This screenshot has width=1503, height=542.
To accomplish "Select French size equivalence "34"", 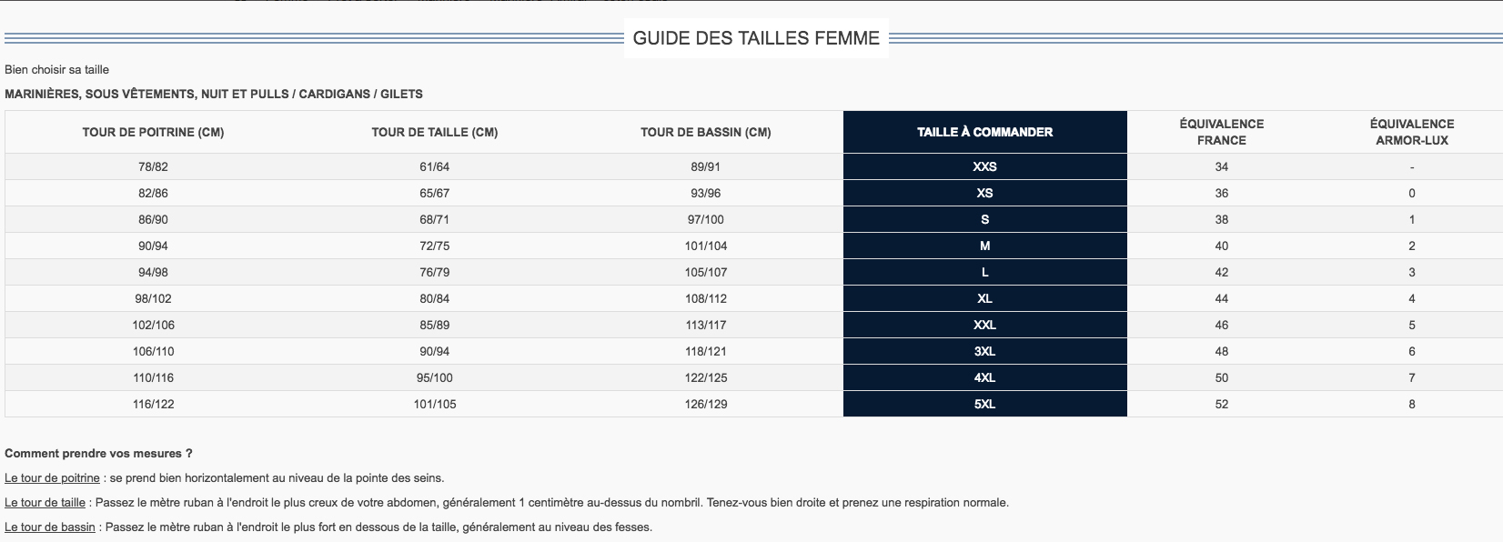I will 1222,166.
